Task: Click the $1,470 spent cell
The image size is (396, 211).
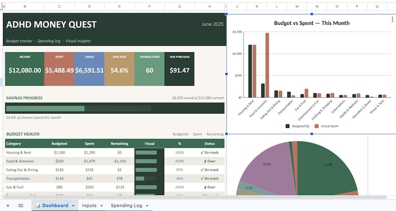Action: [89, 161]
